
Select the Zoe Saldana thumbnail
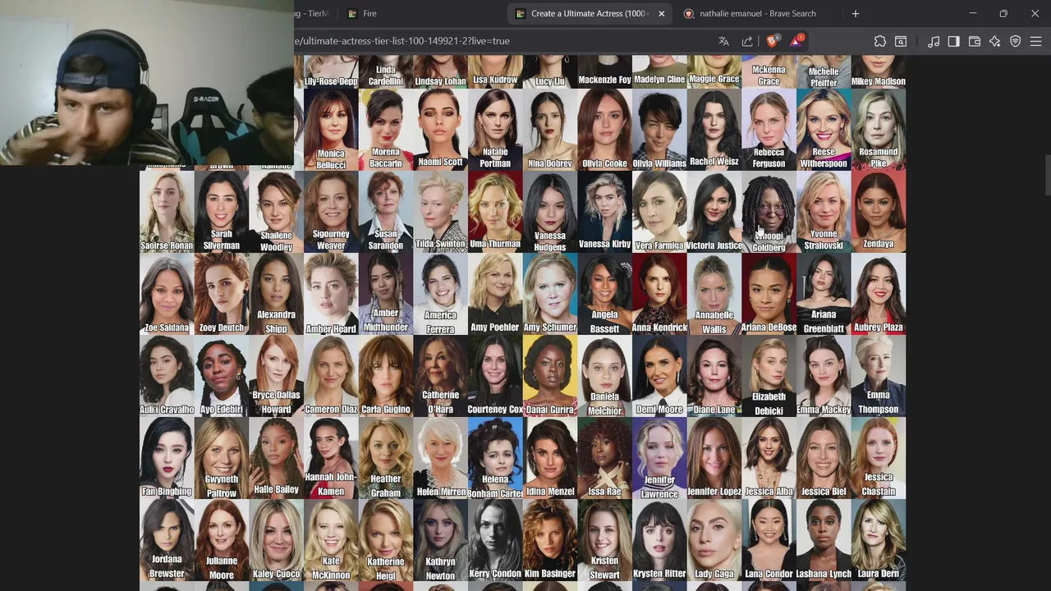(x=167, y=293)
